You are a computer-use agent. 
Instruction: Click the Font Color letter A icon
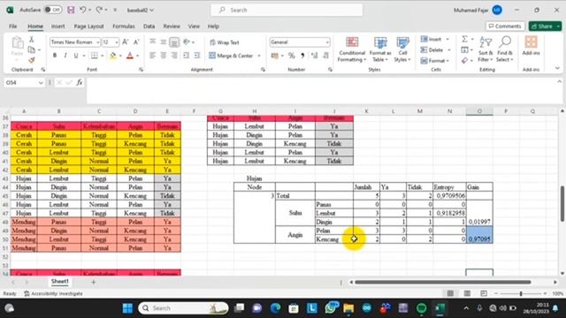(x=130, y=56)
